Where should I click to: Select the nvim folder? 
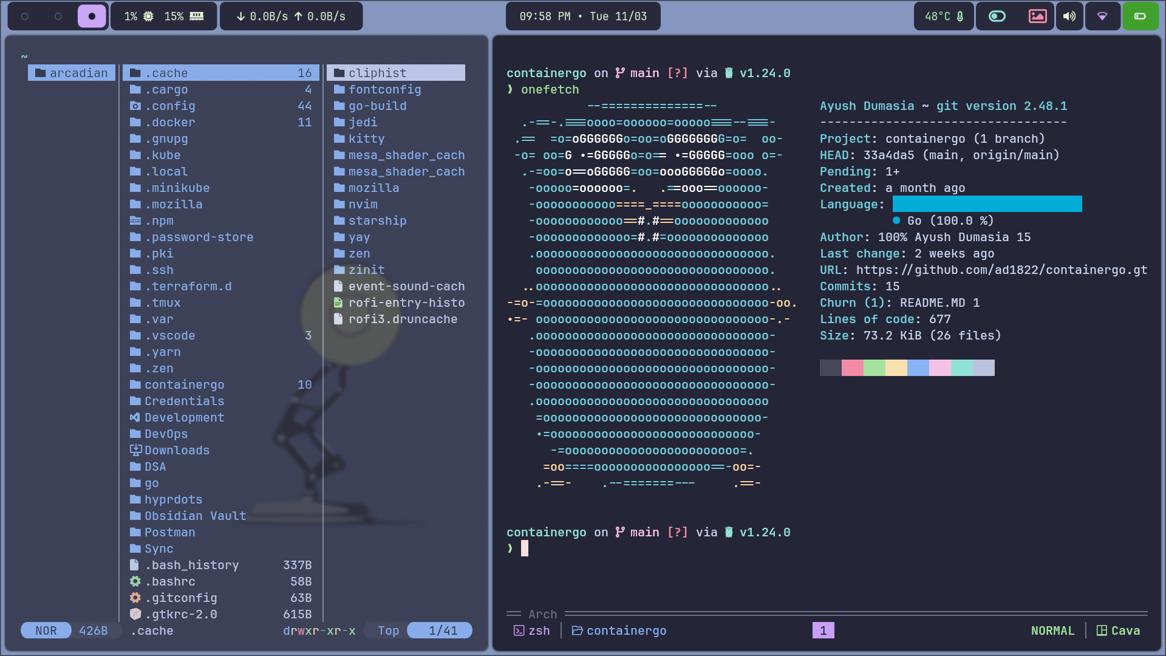(x=396, y=204)
